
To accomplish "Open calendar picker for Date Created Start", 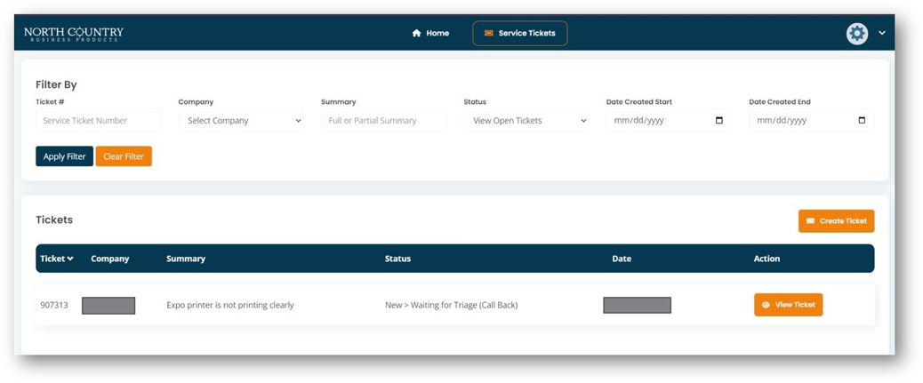I will click(x=718, y=121).
